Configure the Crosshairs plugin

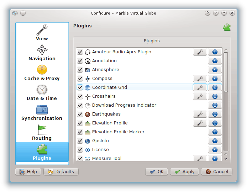[x=200, y=96]
